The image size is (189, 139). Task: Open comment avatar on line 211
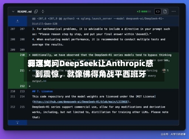pyautogui.click(x=164, y=71)
